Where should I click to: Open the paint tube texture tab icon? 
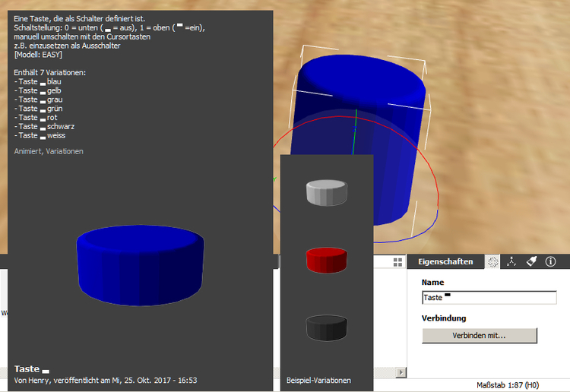tap(531, 261)
